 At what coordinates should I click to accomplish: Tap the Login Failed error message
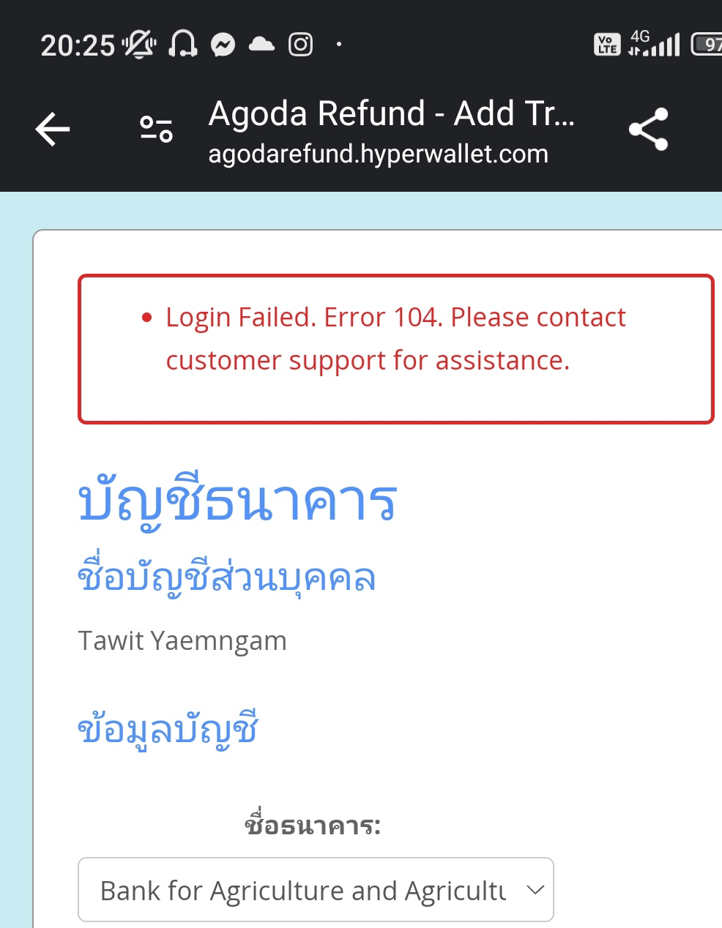(395, 339)
